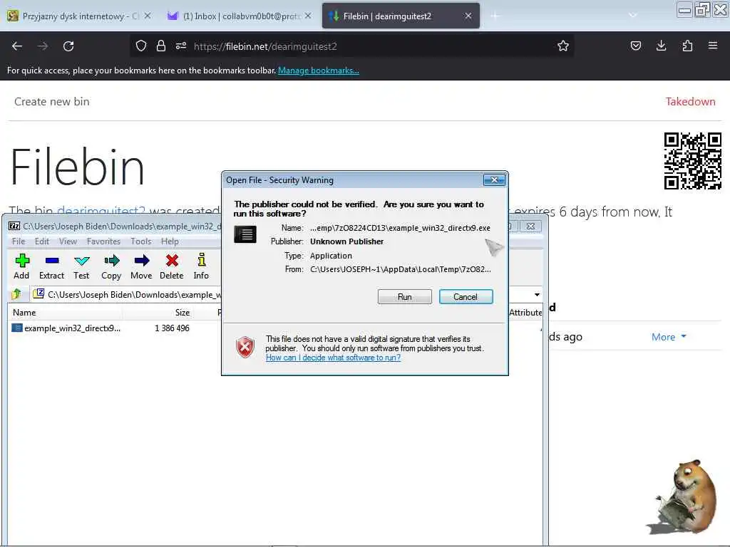Open View menu in 7-Zip

(68, 241)
